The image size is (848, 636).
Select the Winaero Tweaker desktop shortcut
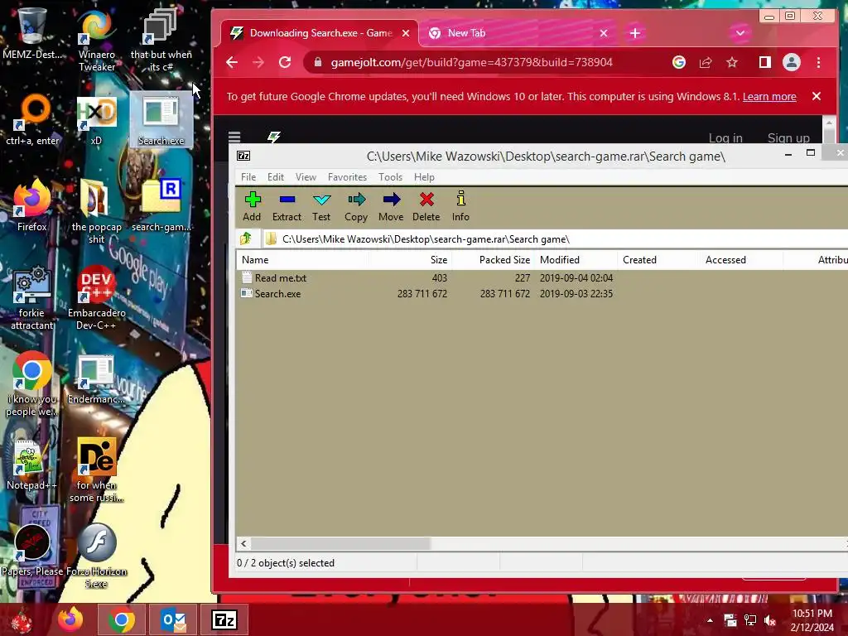pyautogui.click(x=97, y=41)
